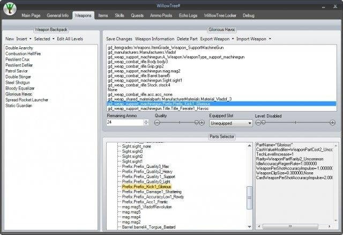Viewport: 343px width, 235px height.
Task: Open the Equipped Slot combo box
Action: 231,123
